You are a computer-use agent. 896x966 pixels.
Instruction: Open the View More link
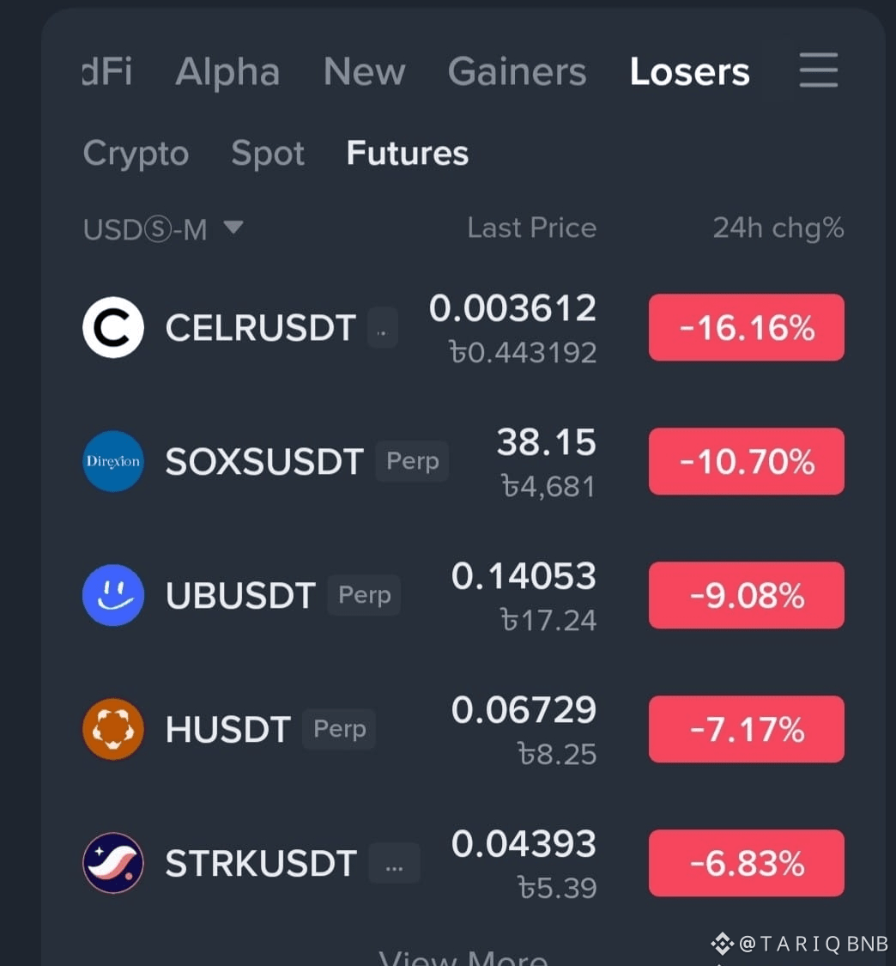(x=463, y=958)
